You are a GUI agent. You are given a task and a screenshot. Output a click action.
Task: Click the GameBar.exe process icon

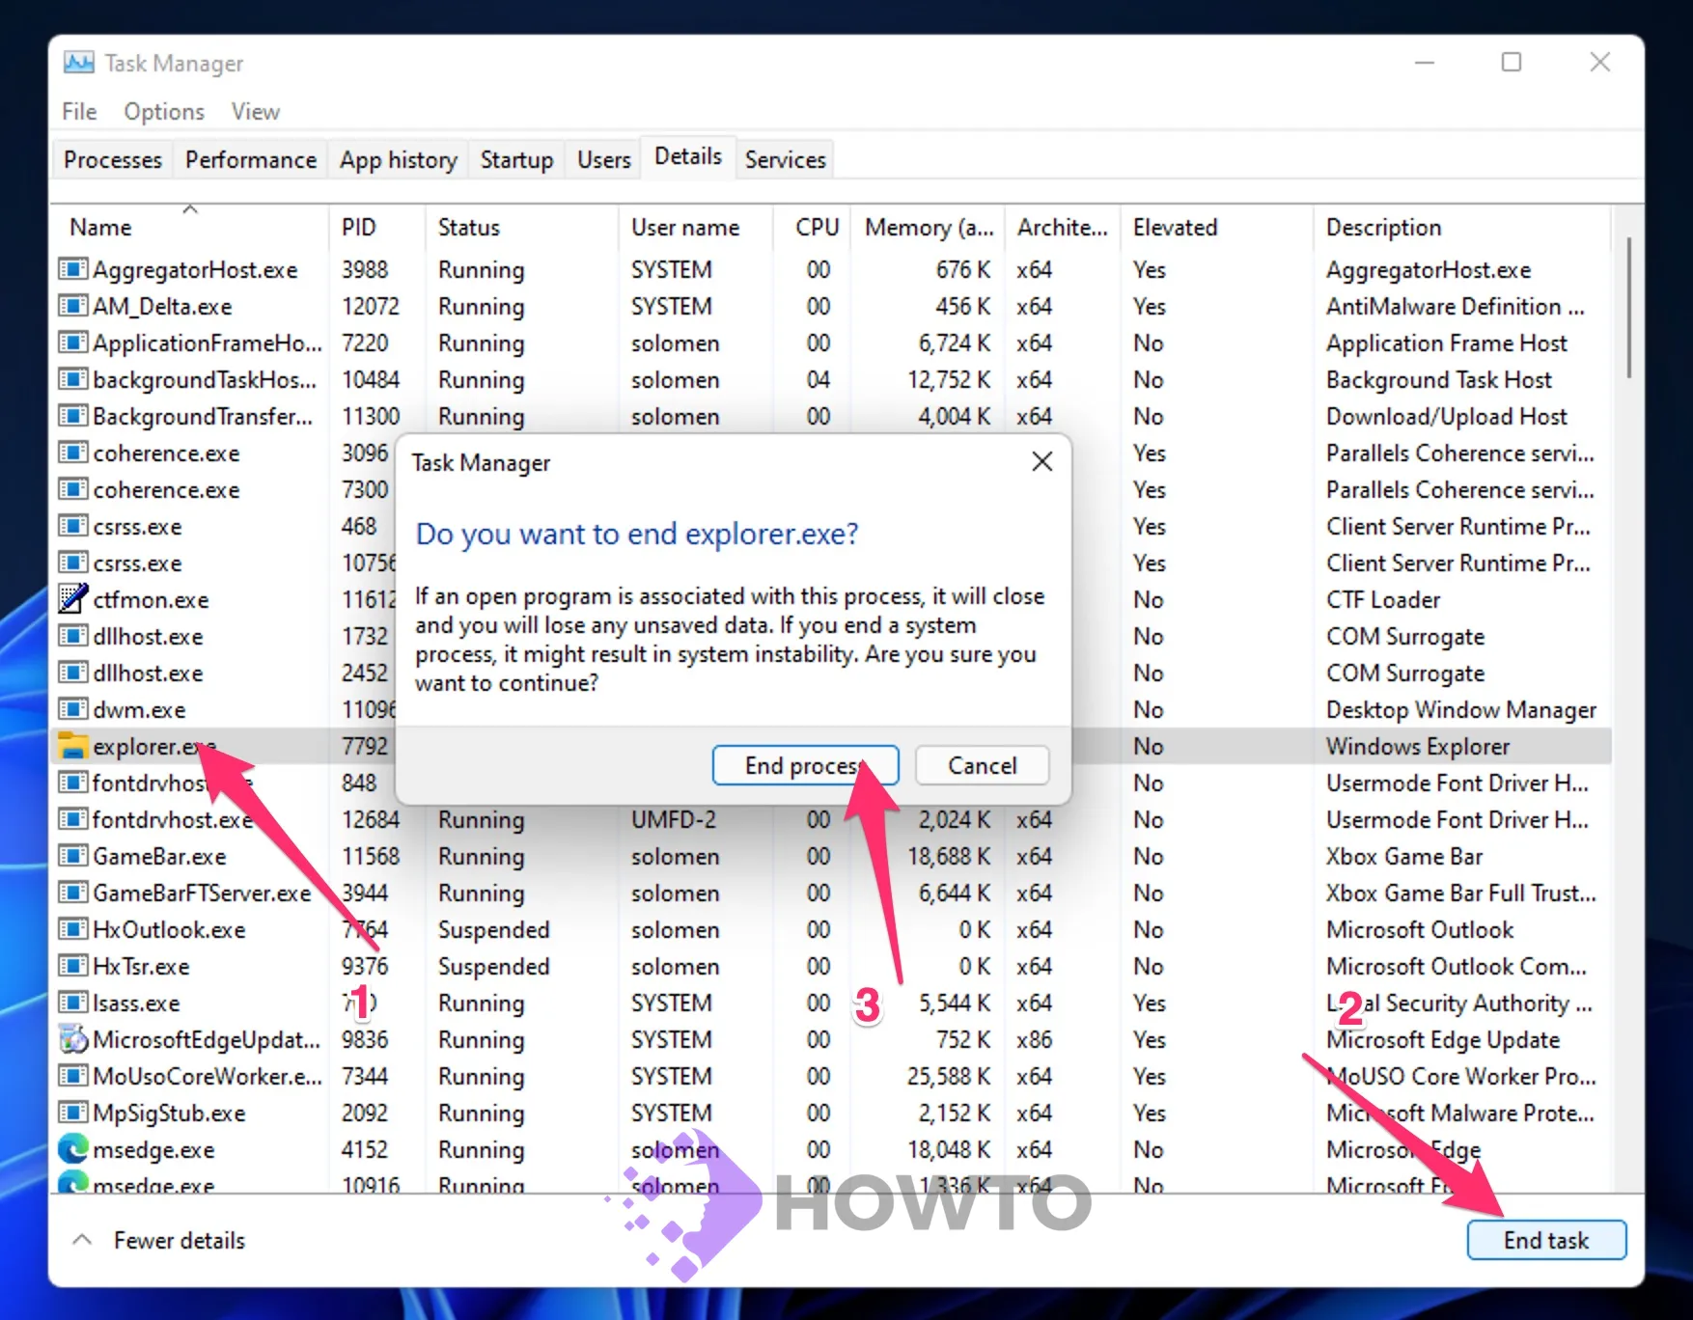73,856
